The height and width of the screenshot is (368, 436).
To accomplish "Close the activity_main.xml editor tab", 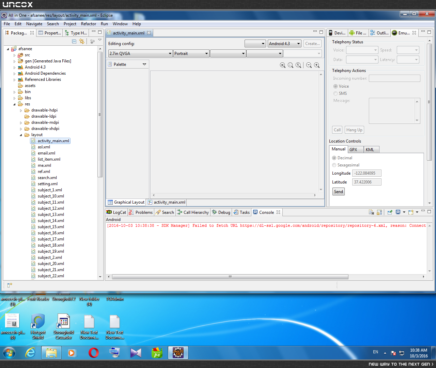I will pyautogui.click(x=149, y=33).
